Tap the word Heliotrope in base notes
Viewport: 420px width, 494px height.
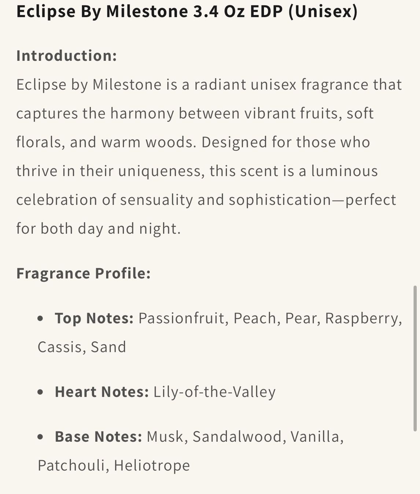pos(152,466)
